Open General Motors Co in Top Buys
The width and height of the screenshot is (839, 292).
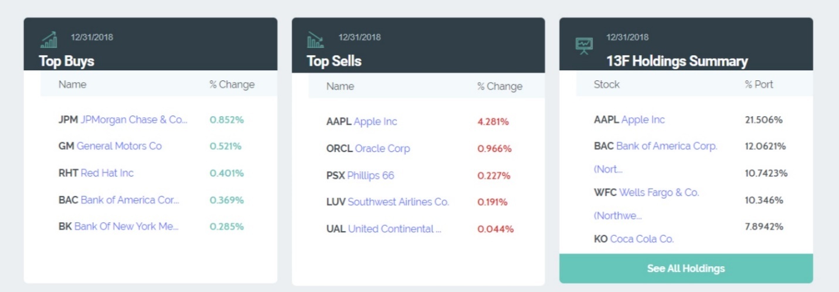pyautogui.click(x=119, y=146)
